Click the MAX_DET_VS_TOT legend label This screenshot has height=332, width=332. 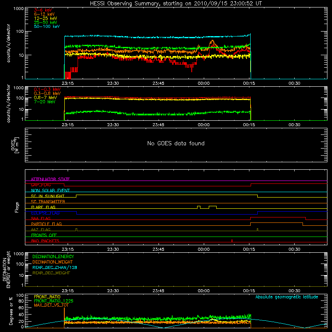[x=51, y=305]
